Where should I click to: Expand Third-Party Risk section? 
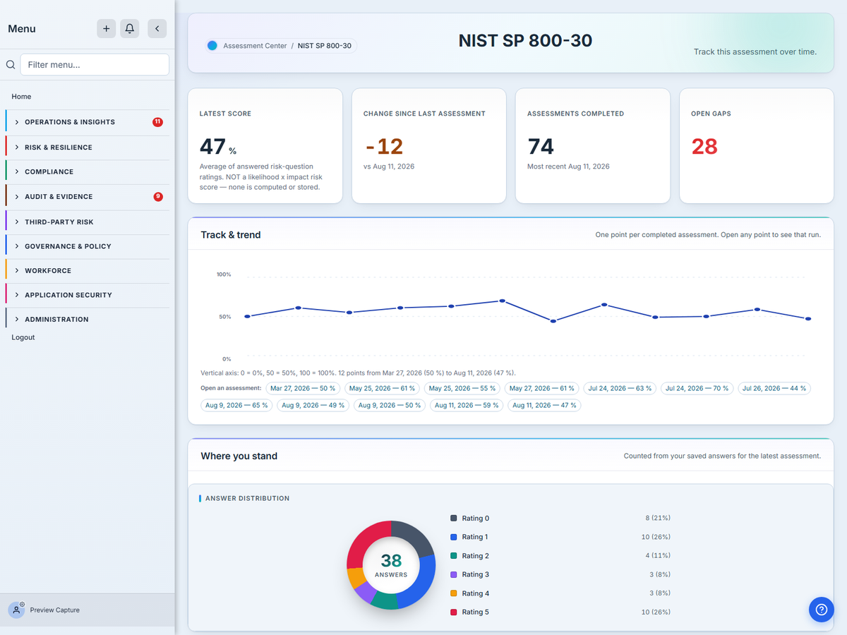pos(88,222)
